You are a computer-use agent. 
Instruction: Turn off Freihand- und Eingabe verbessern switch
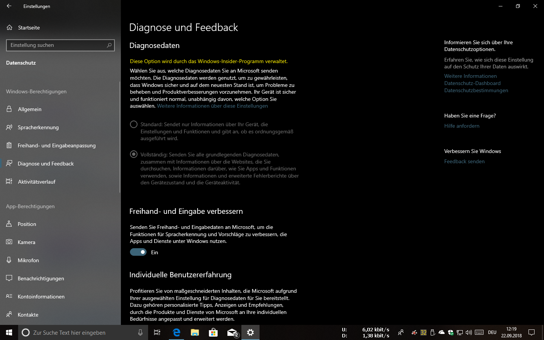[138, 252]
